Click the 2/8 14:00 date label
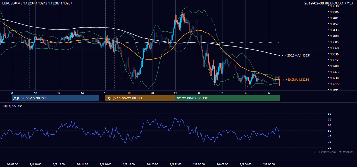This screenshot has width=357, height=167. coord(82,164)
